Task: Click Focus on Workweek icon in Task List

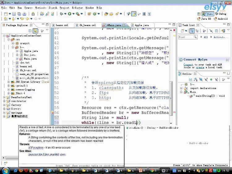Action: 204,31
